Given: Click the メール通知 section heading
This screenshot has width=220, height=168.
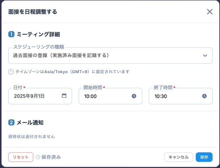Looking at the screenshot, I should (x=30, y=123).
